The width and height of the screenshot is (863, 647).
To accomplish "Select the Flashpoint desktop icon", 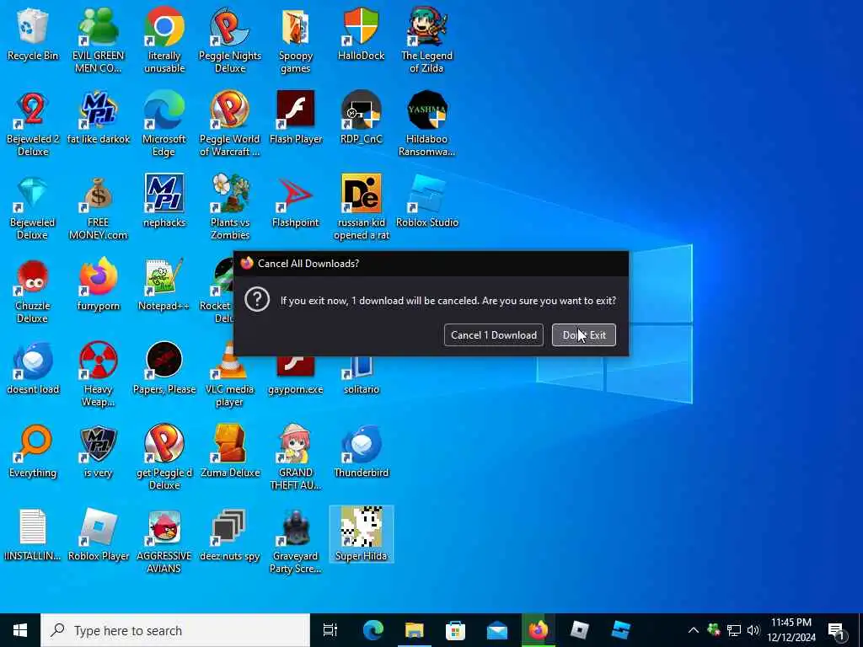I will pos(296,202).
